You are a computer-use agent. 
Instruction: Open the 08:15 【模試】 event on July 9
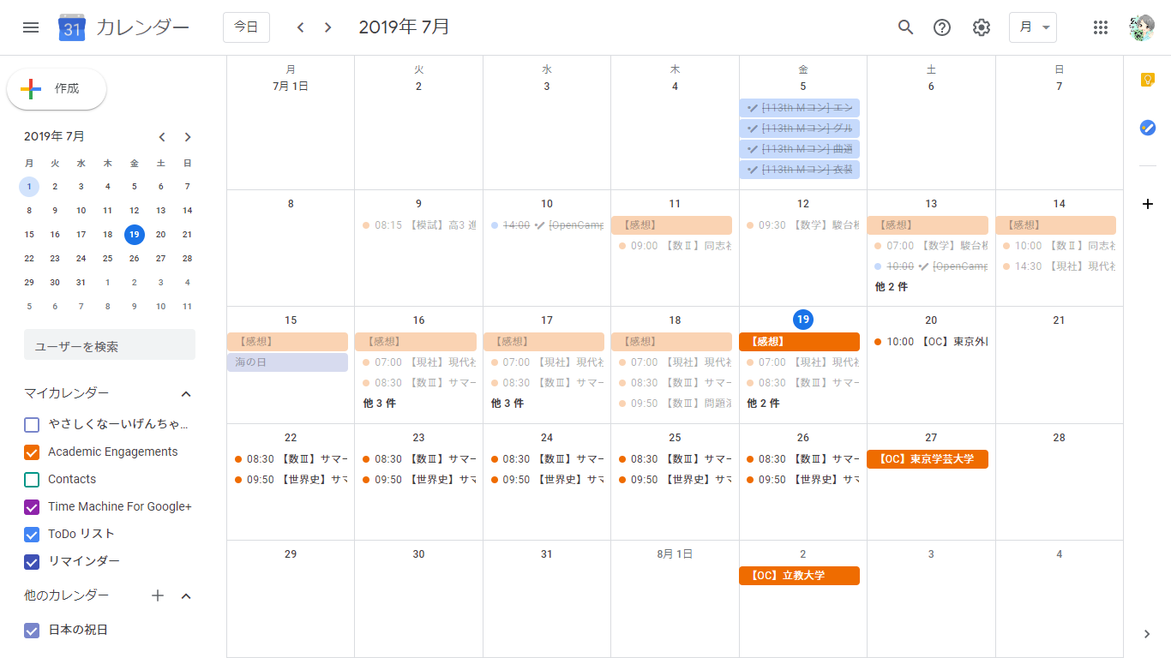pyautogui.click(x=416, y=225)
